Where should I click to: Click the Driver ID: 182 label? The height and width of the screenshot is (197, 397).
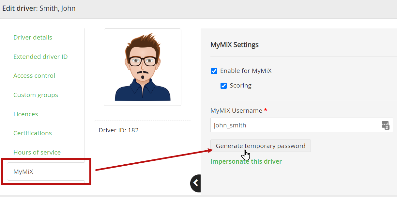coord(119,130)
